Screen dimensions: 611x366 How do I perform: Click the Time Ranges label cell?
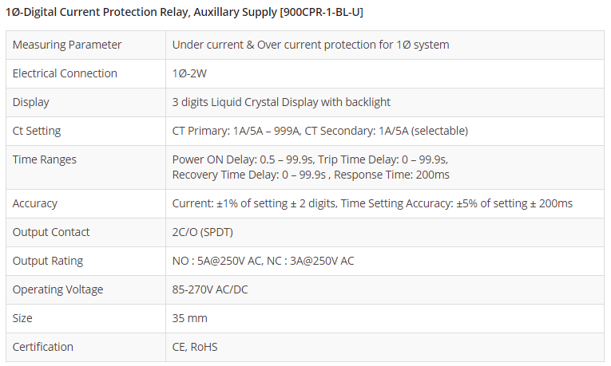[x=45, y=159]
